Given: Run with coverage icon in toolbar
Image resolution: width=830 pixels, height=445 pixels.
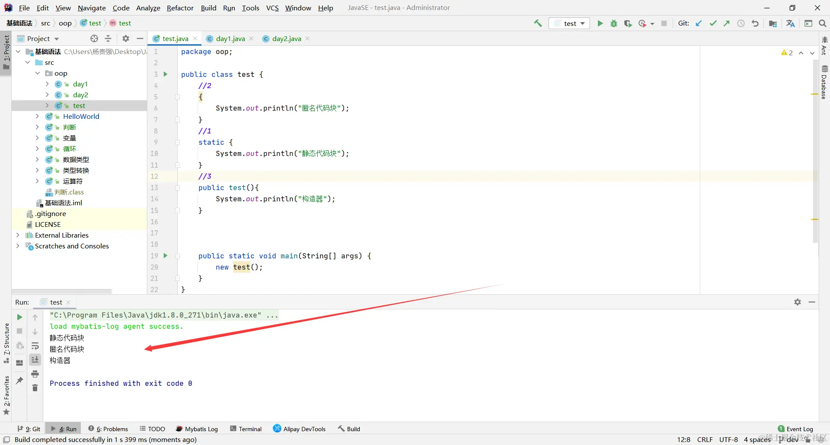Looking at the screenshot, I should coord(628,23).
